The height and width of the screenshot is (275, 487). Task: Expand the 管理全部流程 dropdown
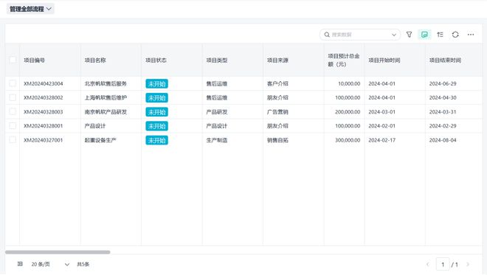point(30,9)
